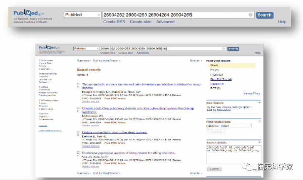Filter publication dates to 5 years
Viewport: 303px width, 180px height.
(x=43, y=103)
